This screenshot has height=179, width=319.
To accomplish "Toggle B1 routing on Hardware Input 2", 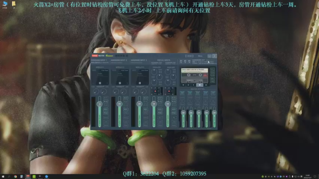I will point(126,109).
